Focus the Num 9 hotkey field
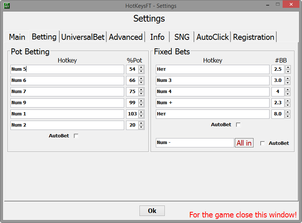Viewport: 302px width, 223px height. [x=67, y=103]
